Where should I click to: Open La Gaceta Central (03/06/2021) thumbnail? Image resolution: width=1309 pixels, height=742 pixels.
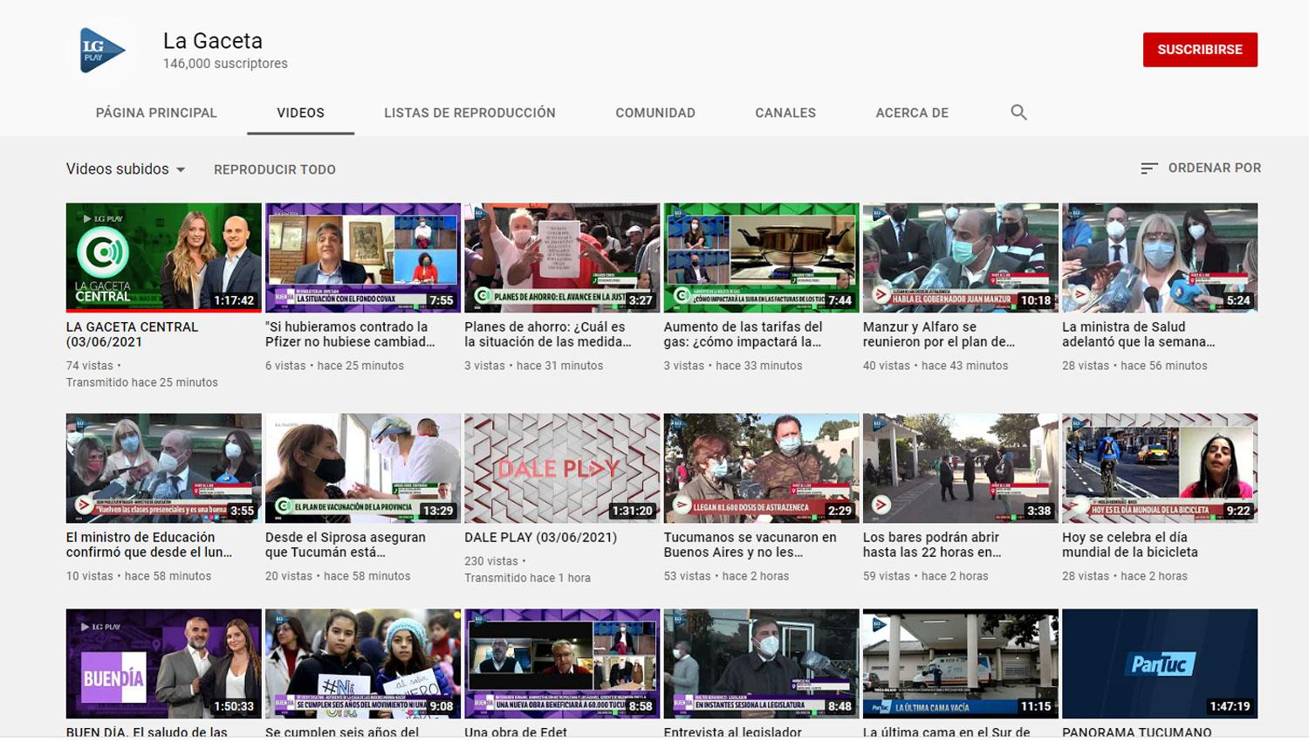[x=164, y=258]
